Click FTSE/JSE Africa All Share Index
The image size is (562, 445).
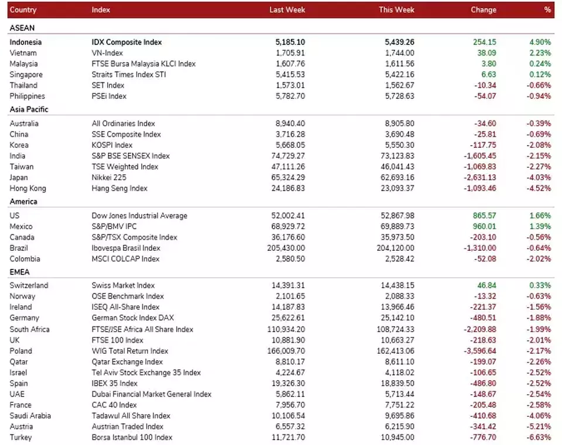[x=142, y=329]
